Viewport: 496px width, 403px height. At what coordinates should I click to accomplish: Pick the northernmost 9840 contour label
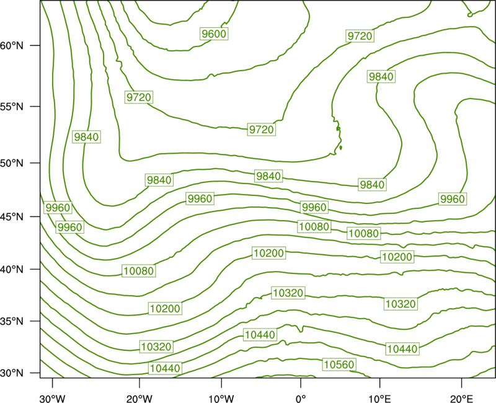(381, 76)
